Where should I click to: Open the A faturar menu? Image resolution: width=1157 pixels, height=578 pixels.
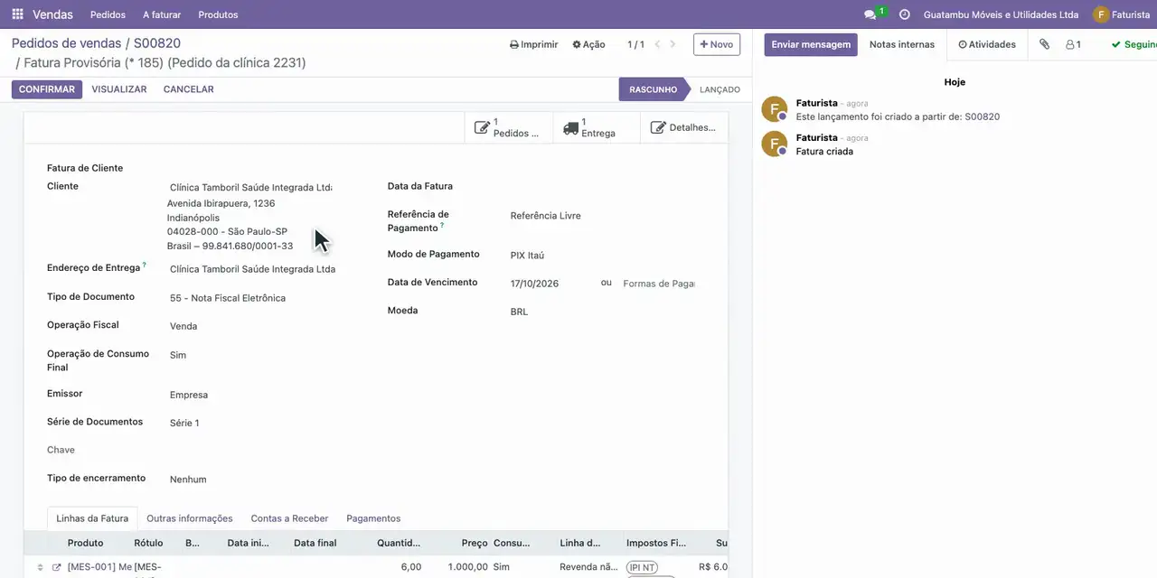coord(162,14)
